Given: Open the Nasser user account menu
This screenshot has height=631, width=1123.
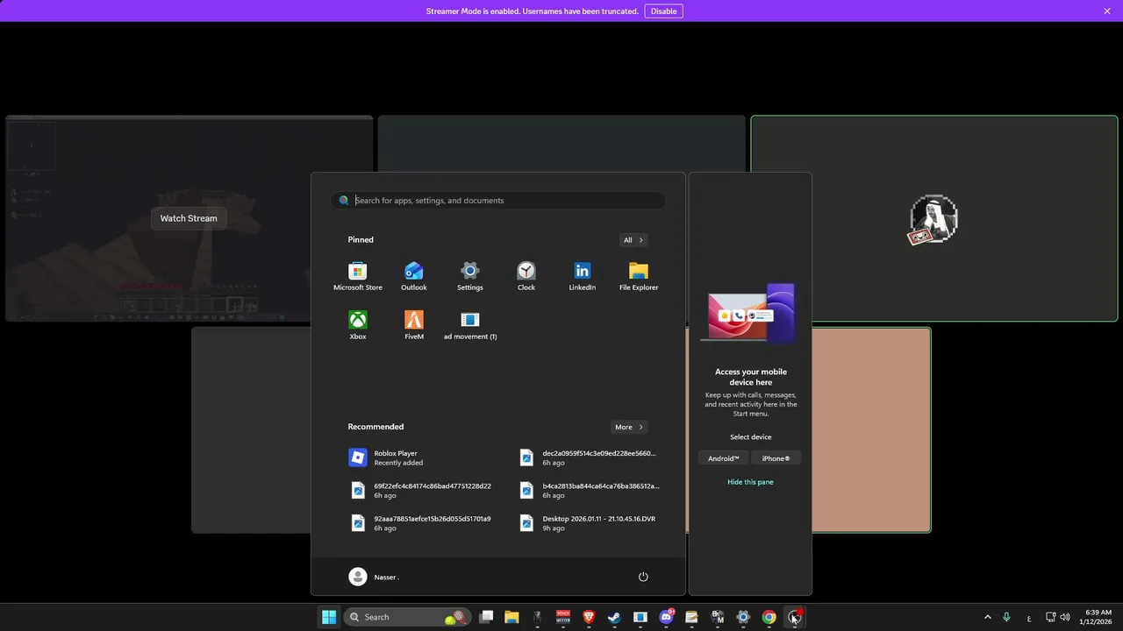Looking at the screenshot, I should point(375,577).
